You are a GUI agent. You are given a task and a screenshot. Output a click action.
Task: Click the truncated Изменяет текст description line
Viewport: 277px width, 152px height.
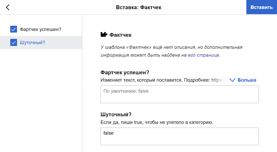pos(162,80)
